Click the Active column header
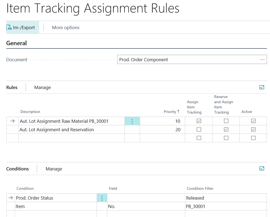This screenshot has height=217, width=270. (247, 112)
